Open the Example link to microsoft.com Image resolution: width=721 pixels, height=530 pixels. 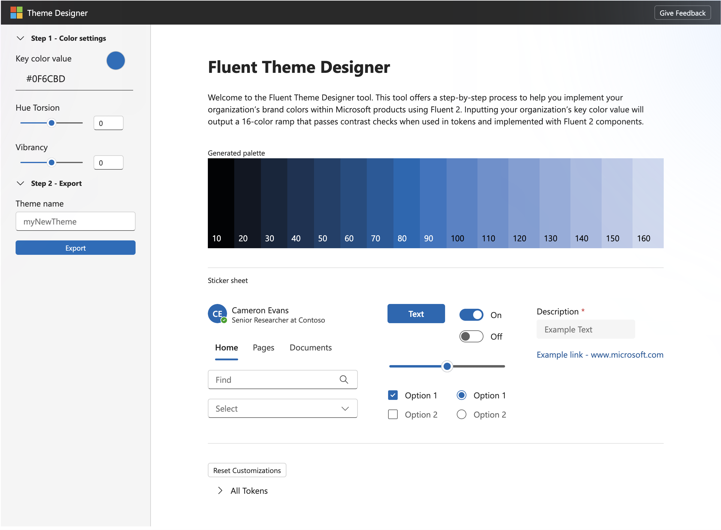600,355
